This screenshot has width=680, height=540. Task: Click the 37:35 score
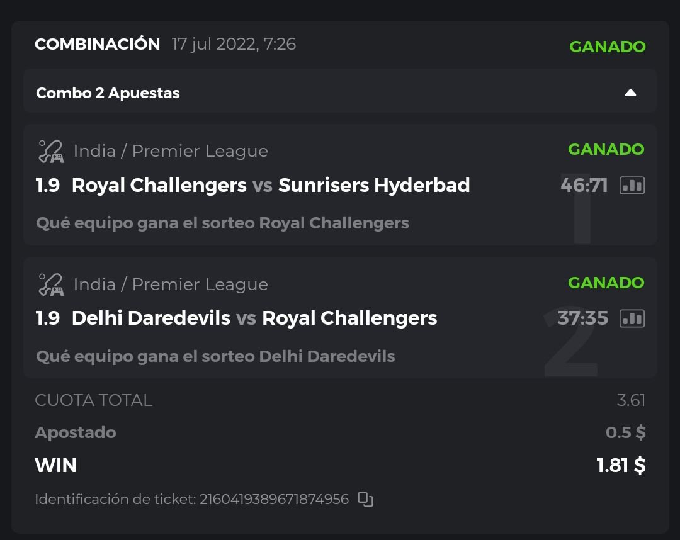582,318
